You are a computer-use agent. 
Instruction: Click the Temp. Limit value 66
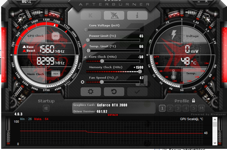coord(141,46)
